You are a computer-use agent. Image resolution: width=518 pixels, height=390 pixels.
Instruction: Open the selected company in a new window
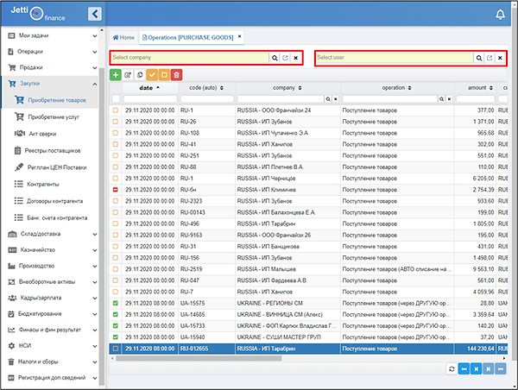point(285,58)
